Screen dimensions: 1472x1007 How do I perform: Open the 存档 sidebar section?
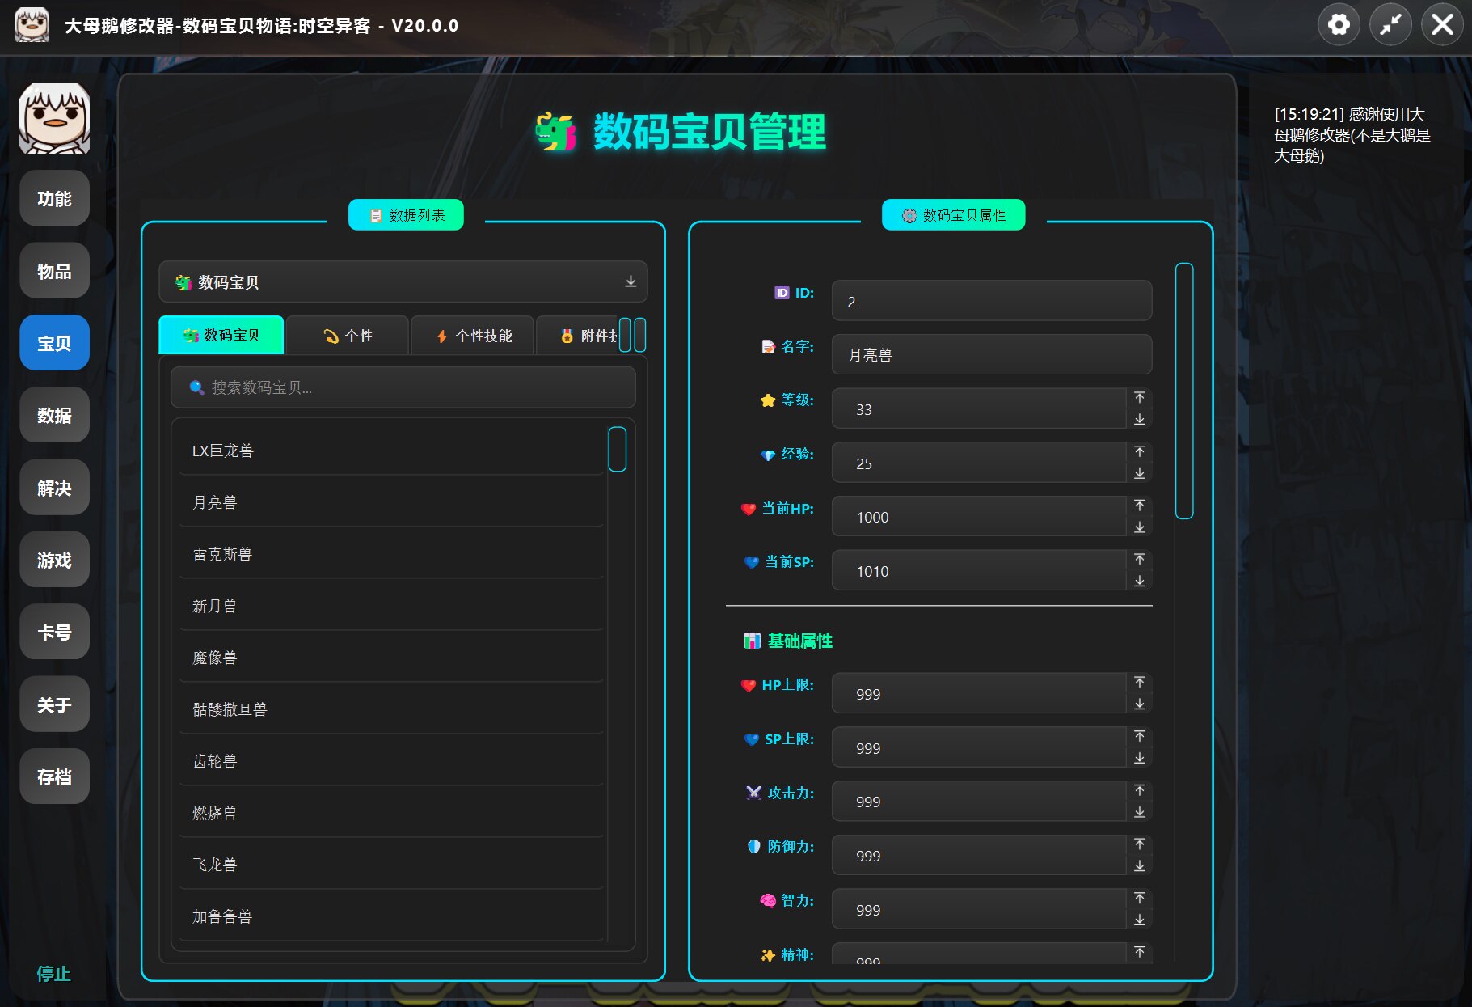pos(54,776)
